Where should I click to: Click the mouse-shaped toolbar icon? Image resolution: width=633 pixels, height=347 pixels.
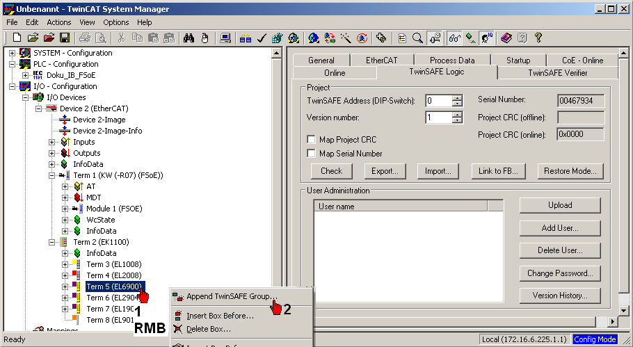coord(205,38)
